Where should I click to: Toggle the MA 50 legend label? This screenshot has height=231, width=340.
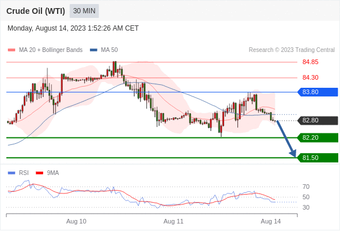click(x=109, y=50)
